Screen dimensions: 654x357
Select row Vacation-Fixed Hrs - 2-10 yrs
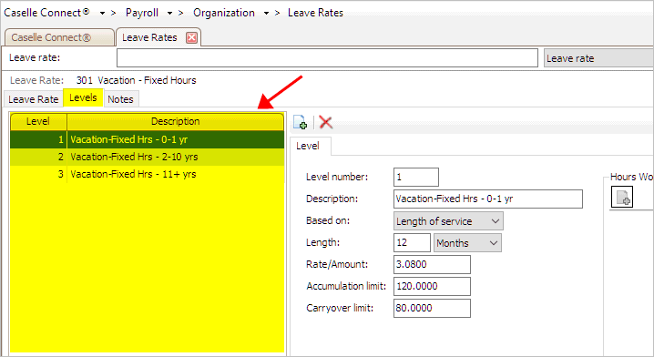148,157
